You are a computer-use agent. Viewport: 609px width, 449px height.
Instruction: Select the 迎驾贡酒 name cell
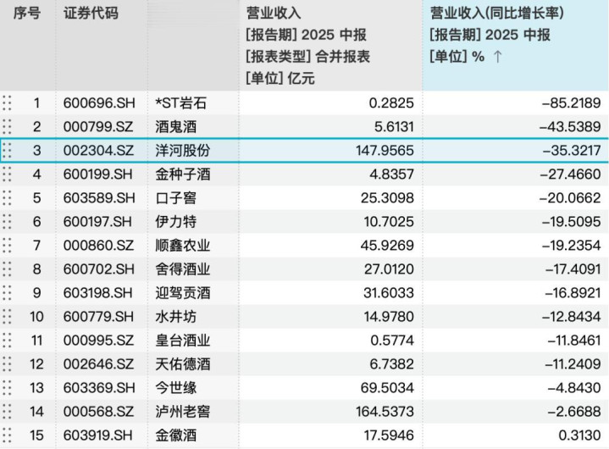[x=183, y=292]
